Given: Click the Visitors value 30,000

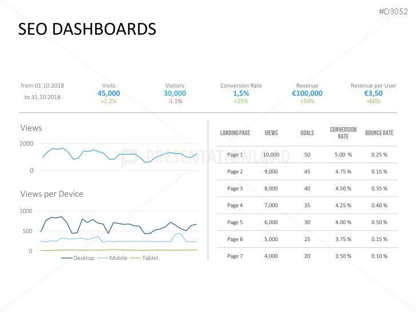Looking at the screenshot, I should coord(175,93).
